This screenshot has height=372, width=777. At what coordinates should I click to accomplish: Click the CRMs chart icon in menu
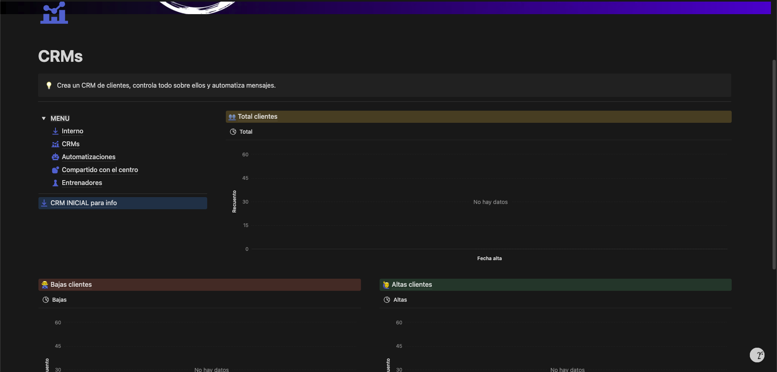coord(55,144)
